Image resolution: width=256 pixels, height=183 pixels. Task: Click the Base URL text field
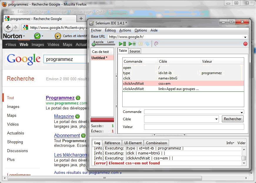(176, 37)
